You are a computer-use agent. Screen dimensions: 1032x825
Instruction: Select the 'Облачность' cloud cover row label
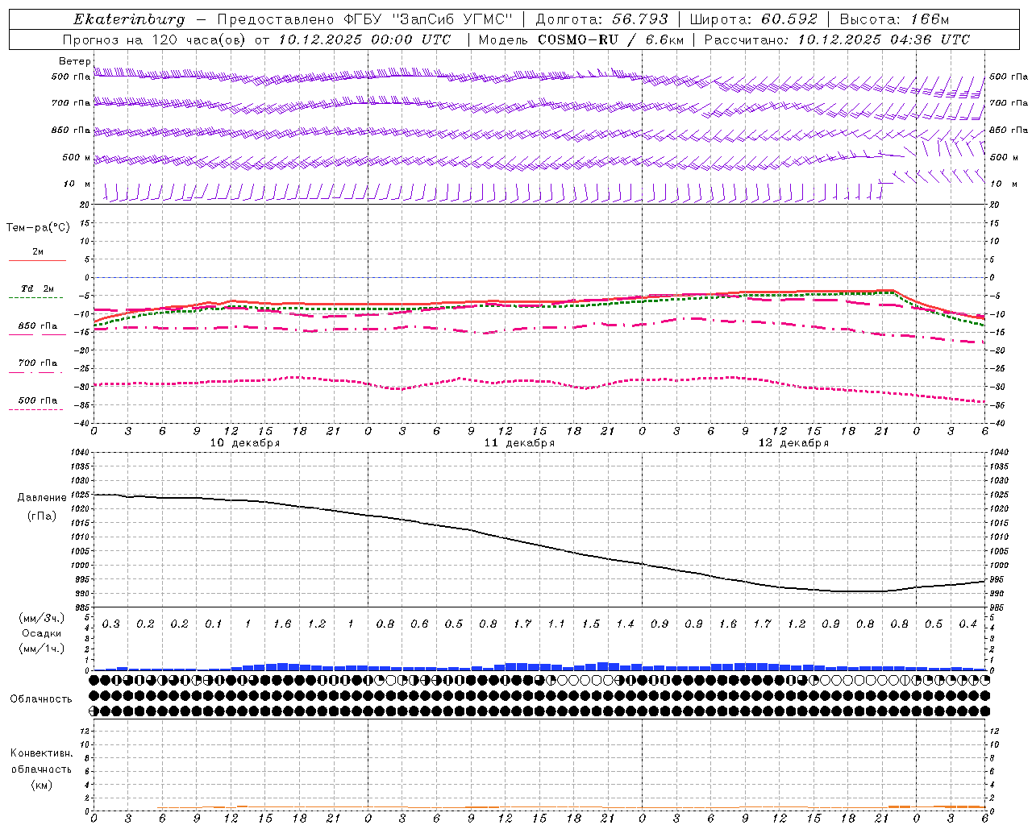click(x=41, y=699)
